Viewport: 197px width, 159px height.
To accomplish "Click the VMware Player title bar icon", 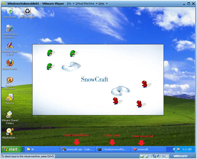I will [3, 3].
